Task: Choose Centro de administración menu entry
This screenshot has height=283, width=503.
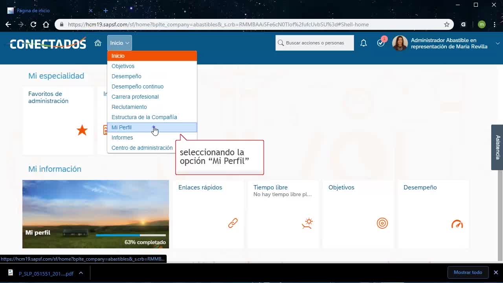Action: click(142, 148)
